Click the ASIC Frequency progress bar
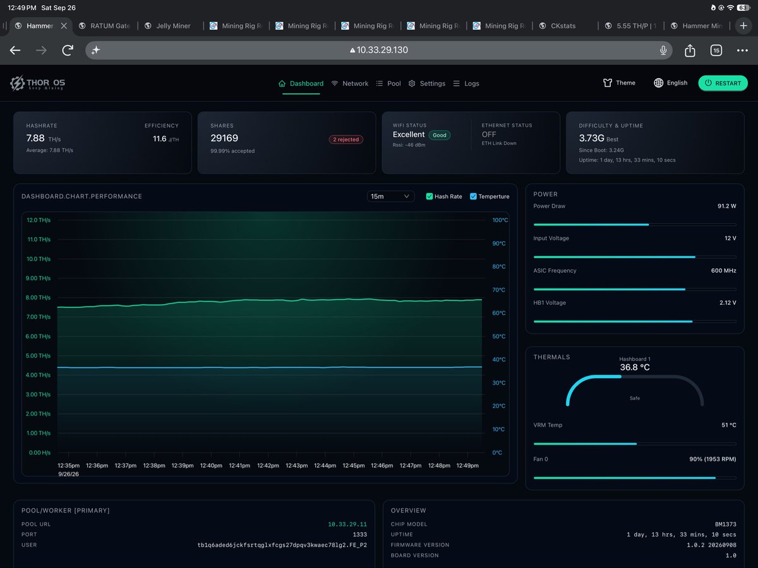The image size is (758, 568). click(635, 289)
